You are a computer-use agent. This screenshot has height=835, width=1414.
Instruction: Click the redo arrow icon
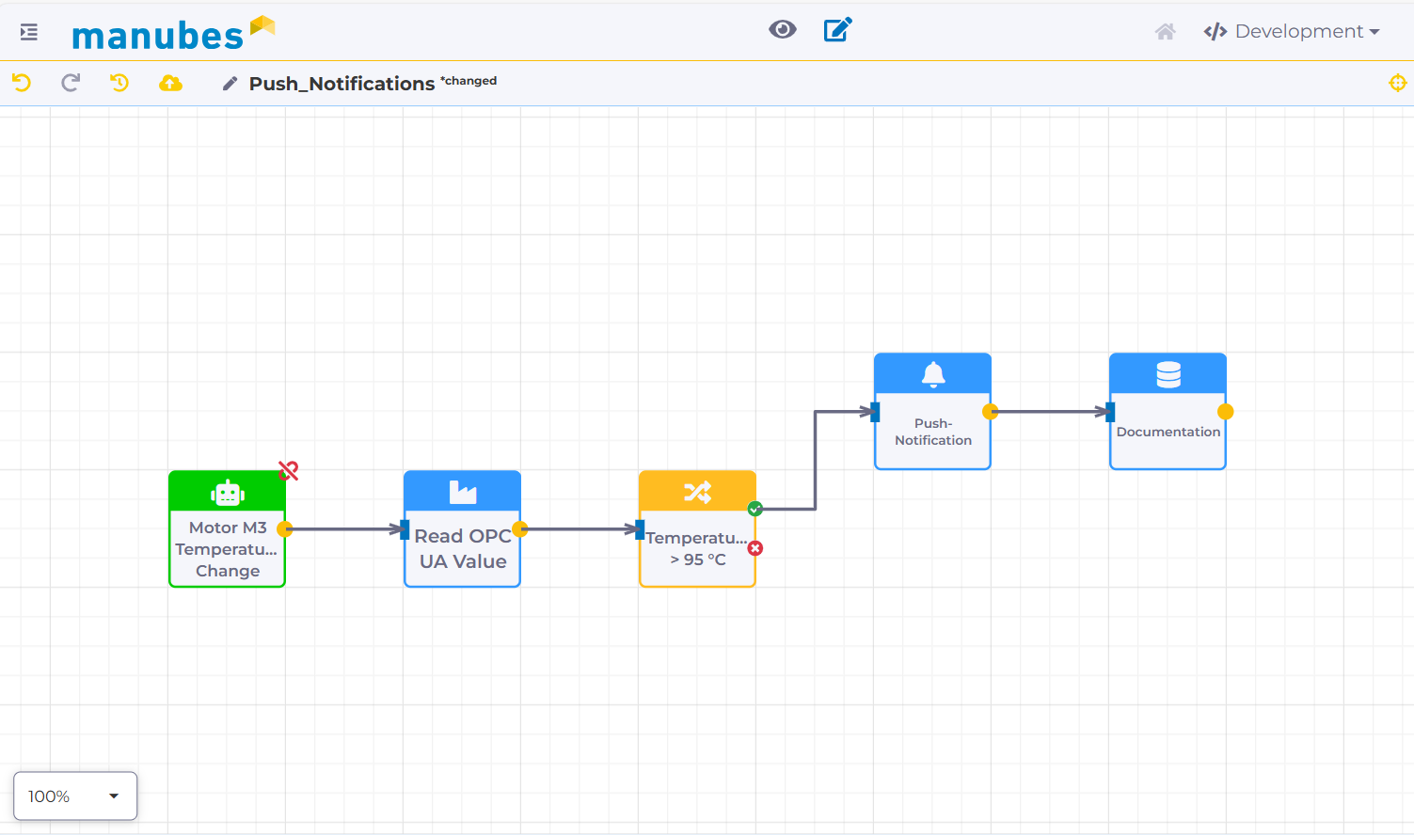[x=71, y=83]
